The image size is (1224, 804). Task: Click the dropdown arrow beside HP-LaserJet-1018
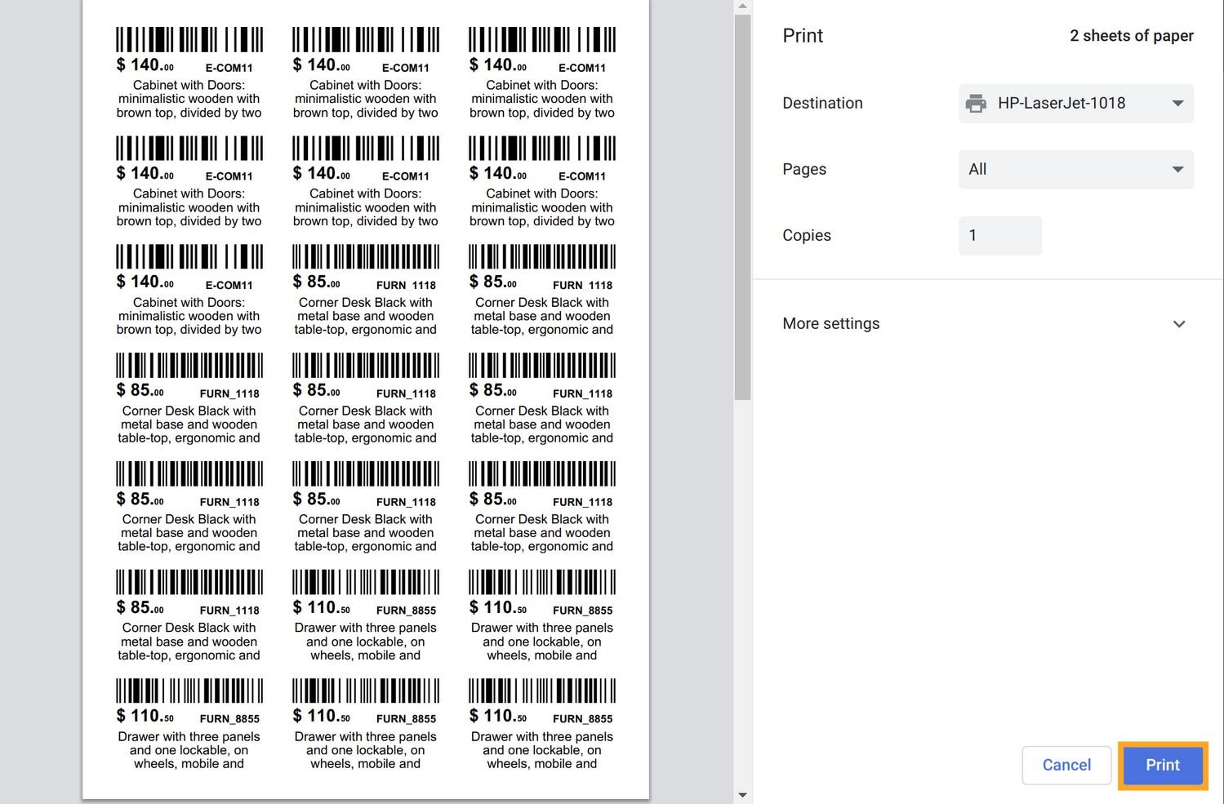coord(1177,103)
